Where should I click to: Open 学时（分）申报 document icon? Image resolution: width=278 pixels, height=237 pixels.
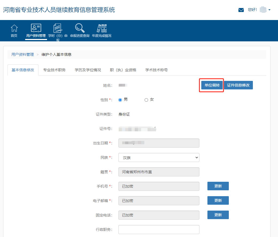pyautogui.click(x=58, y=28)
